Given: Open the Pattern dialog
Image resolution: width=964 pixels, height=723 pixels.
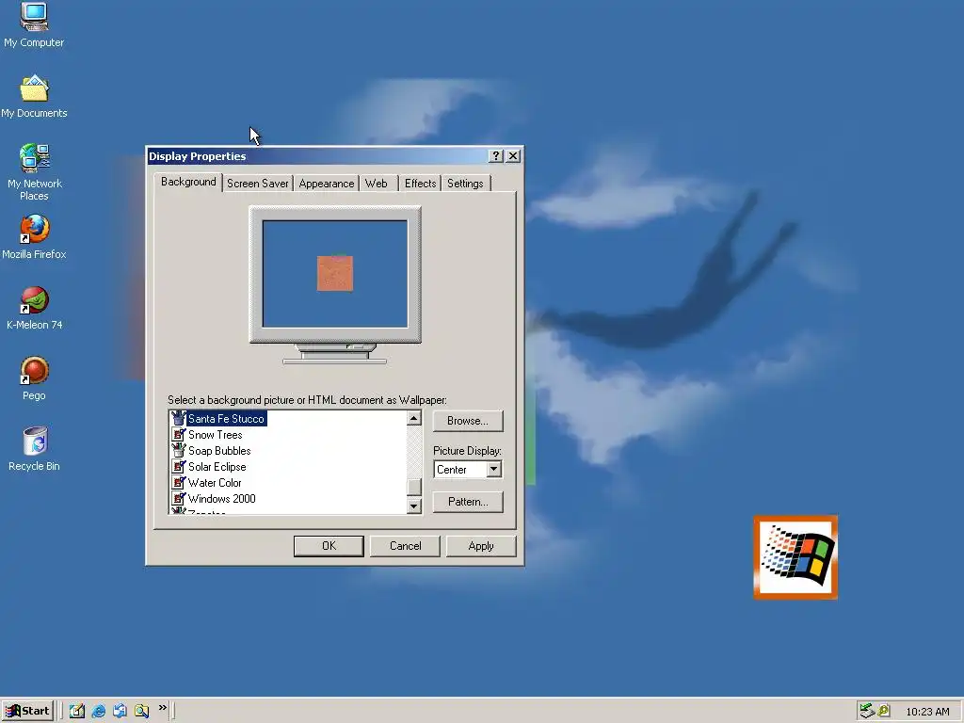Looking at the screenshot, I should (x=468, y=502).
